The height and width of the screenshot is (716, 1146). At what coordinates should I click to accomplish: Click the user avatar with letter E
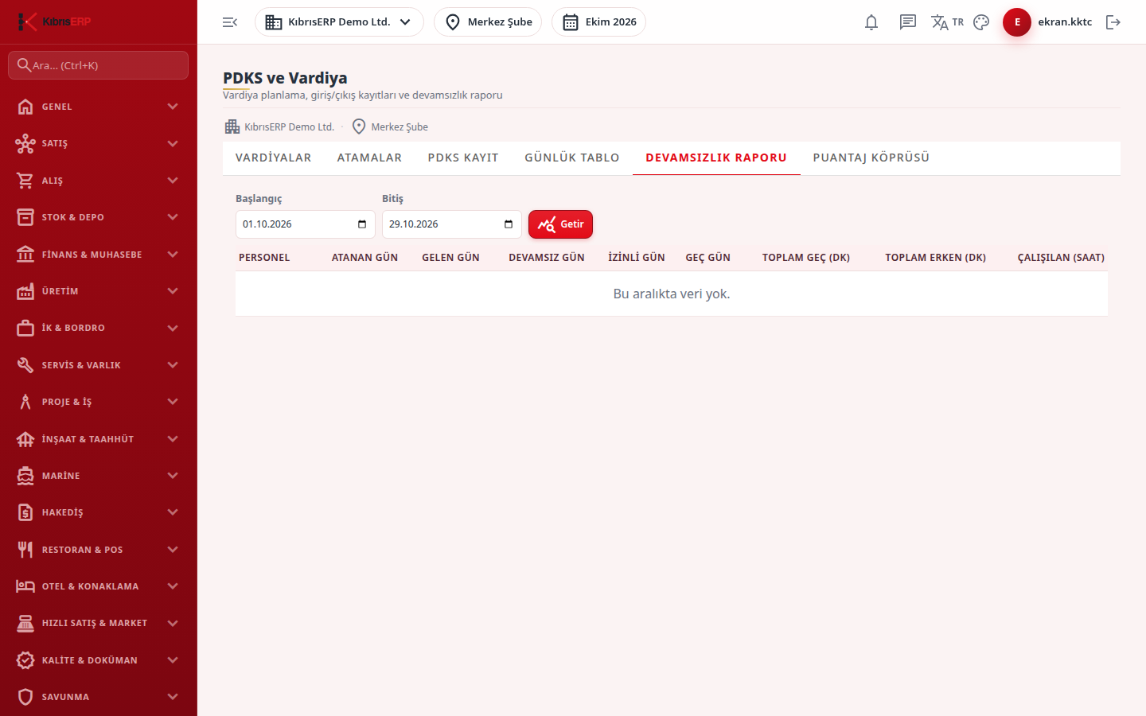point(1017,22)
